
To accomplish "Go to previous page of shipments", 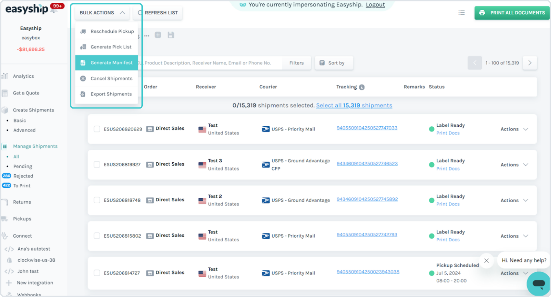I will tap(475, 63).
